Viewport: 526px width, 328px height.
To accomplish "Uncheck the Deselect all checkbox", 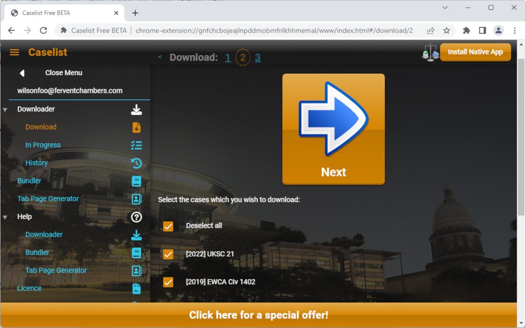I will click(x=168, y=226).
